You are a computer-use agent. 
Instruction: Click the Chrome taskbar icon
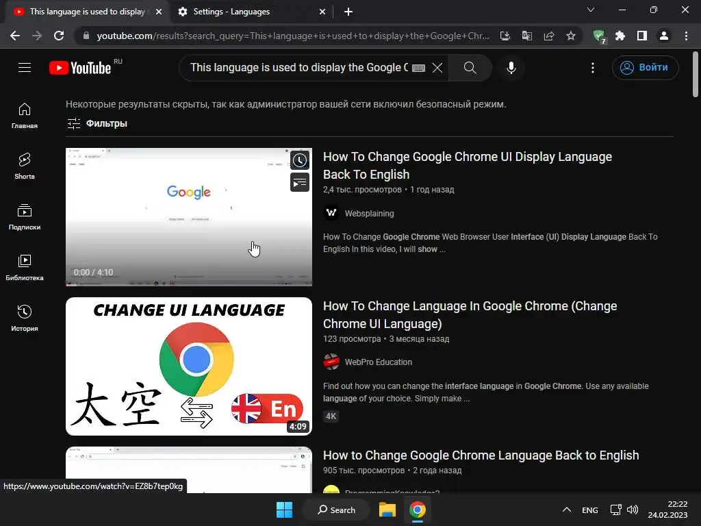417,510
